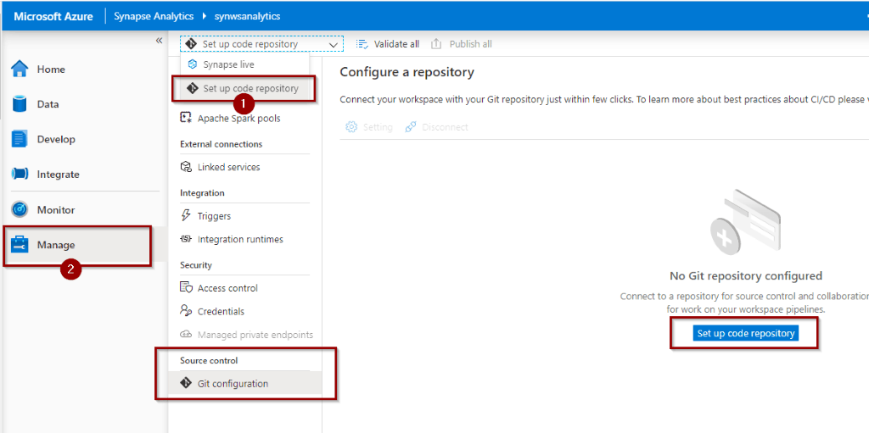Click the Source control section header
Screen dimensions: 869x433
pos(209,360)
